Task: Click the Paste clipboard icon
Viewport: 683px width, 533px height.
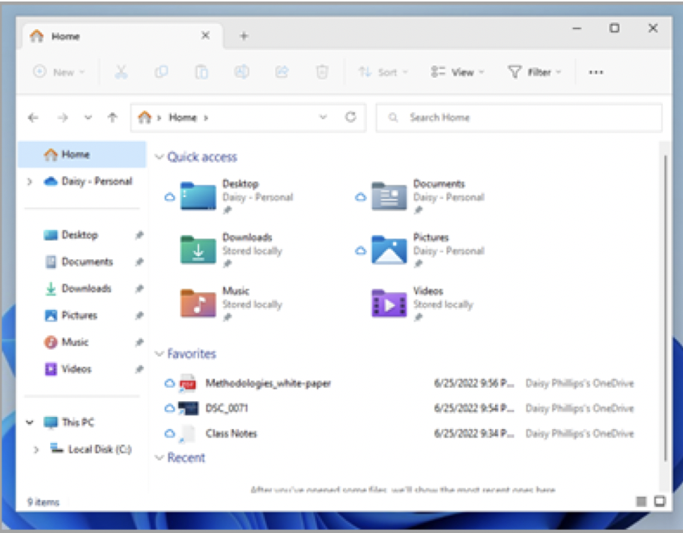Action: click(201, 72)
